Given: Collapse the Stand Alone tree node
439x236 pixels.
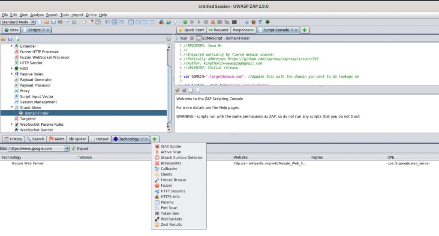Looking at the screenshot, I should [12, 108].
